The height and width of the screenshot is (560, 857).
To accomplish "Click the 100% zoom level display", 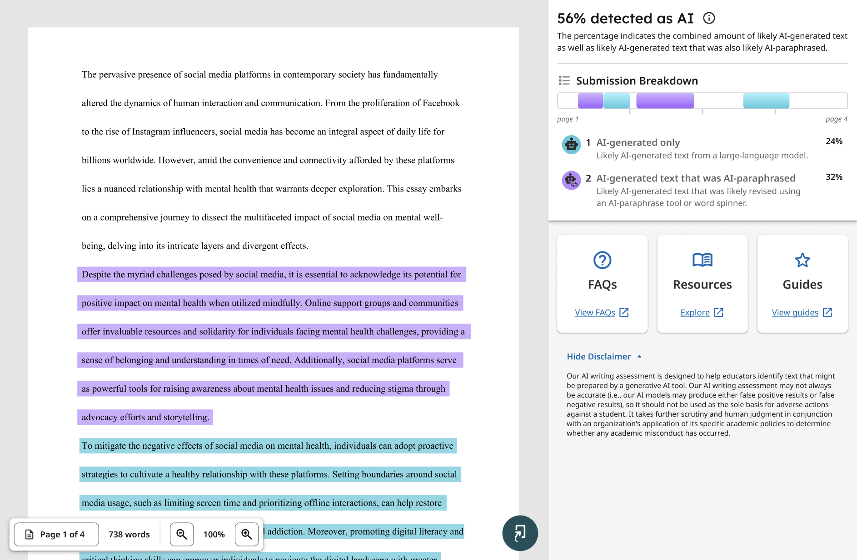I will pos(214,534).
